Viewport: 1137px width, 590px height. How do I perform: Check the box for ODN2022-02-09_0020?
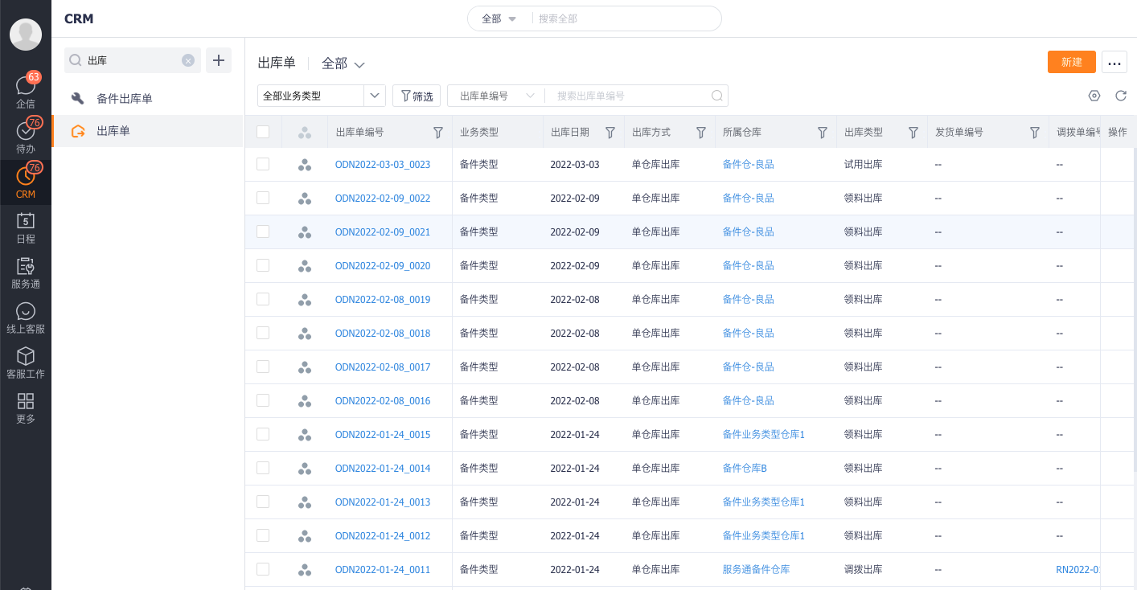[x=263, y=265]
